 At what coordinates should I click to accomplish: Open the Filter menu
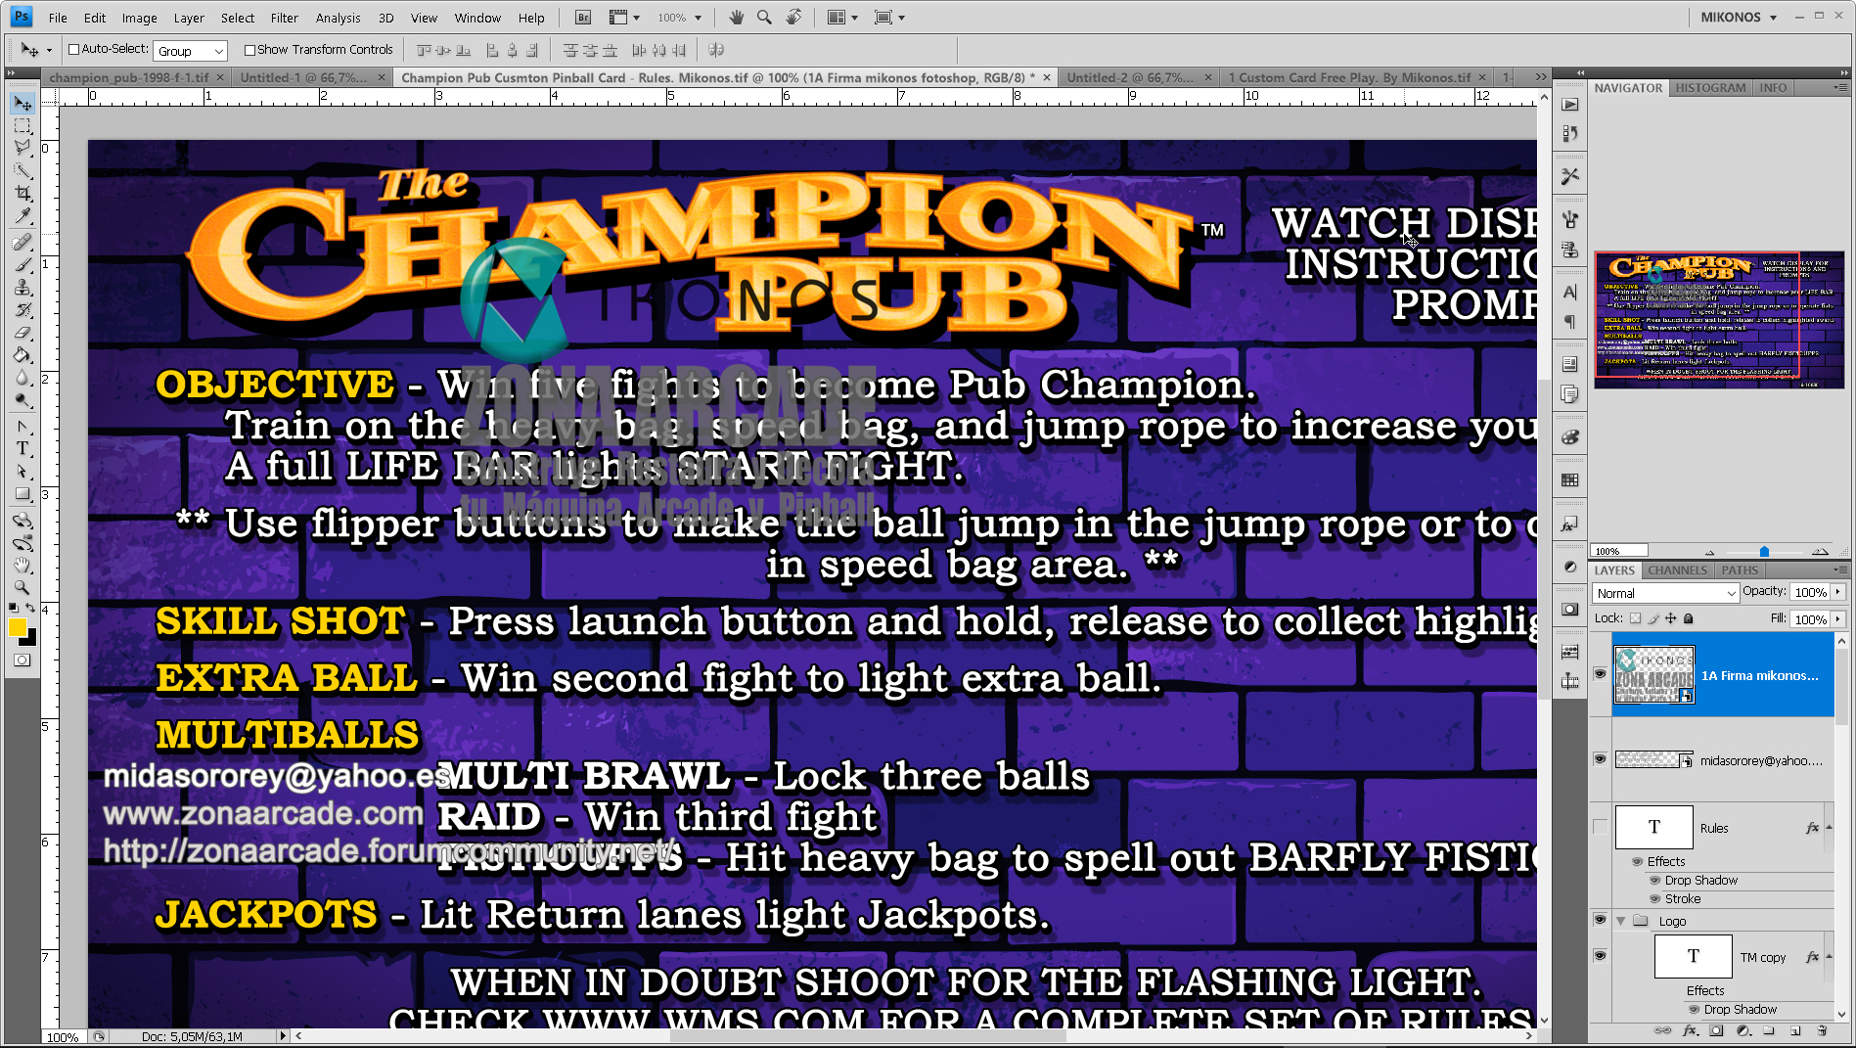[284, 17]
